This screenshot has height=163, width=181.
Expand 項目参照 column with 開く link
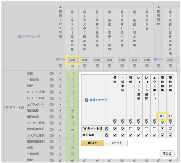pyautogui.click(x=170, y=116)
